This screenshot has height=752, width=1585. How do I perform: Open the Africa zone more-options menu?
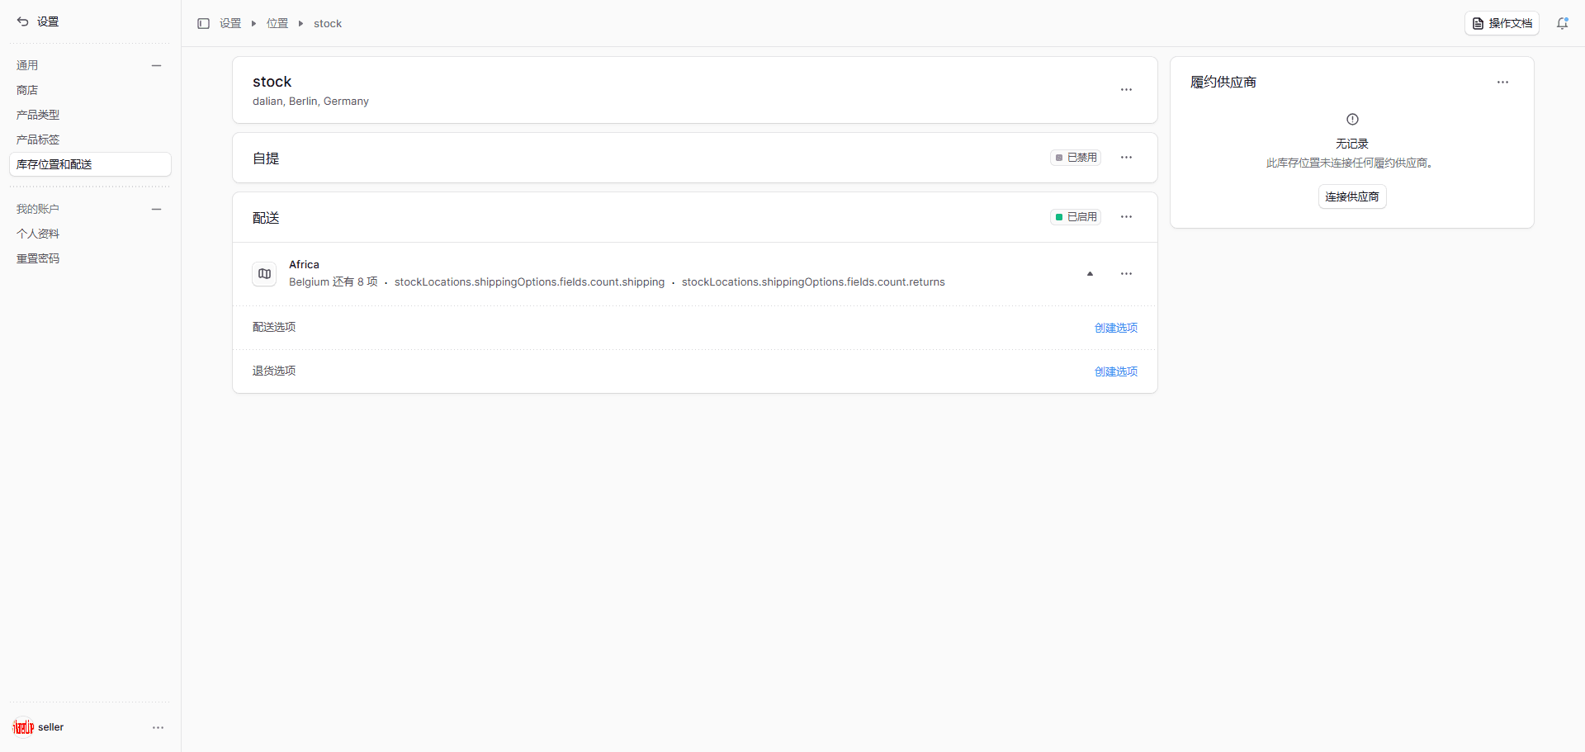1126,274
